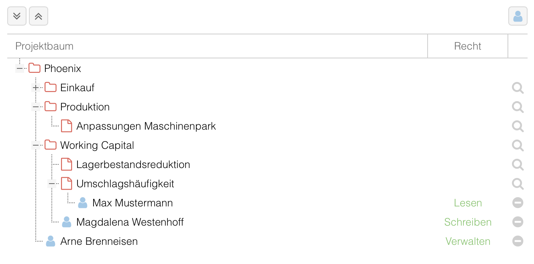Expand the Einkauf folder node

coord(36,88)
